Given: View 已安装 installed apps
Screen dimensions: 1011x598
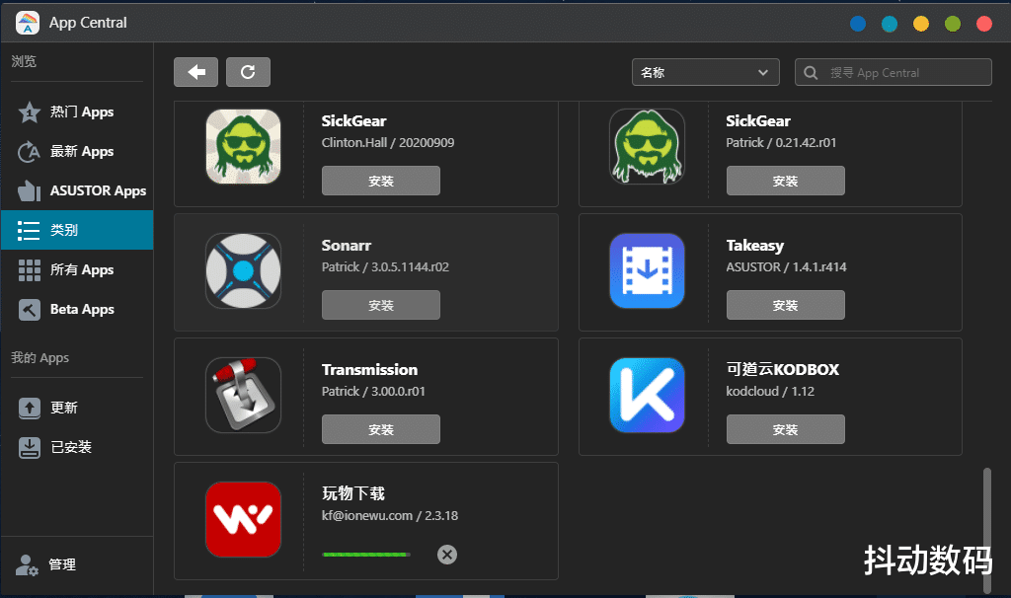Looking at the screenshot, I should pos(77,447).
